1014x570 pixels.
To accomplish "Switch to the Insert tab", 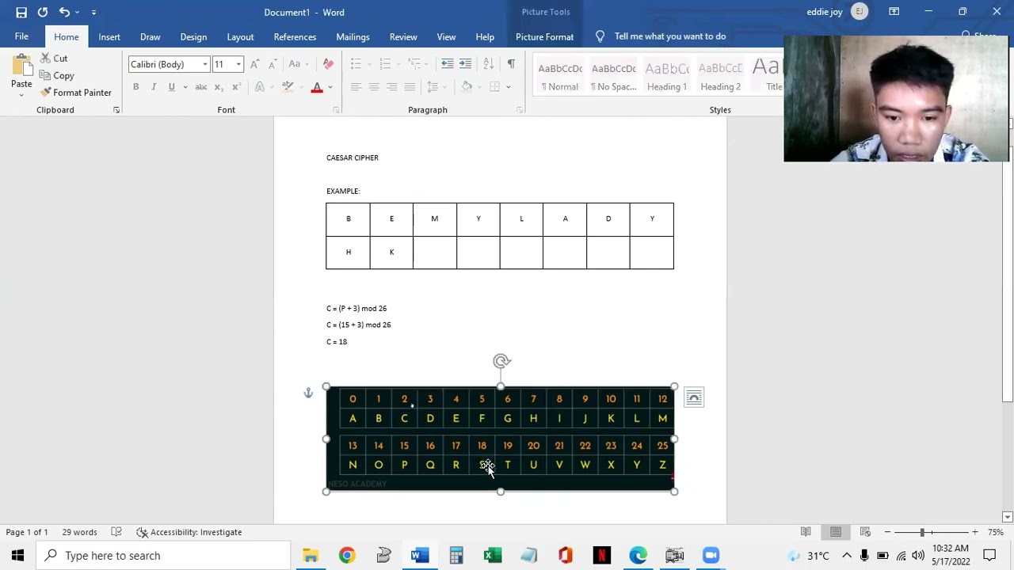I will pos(109,36).
